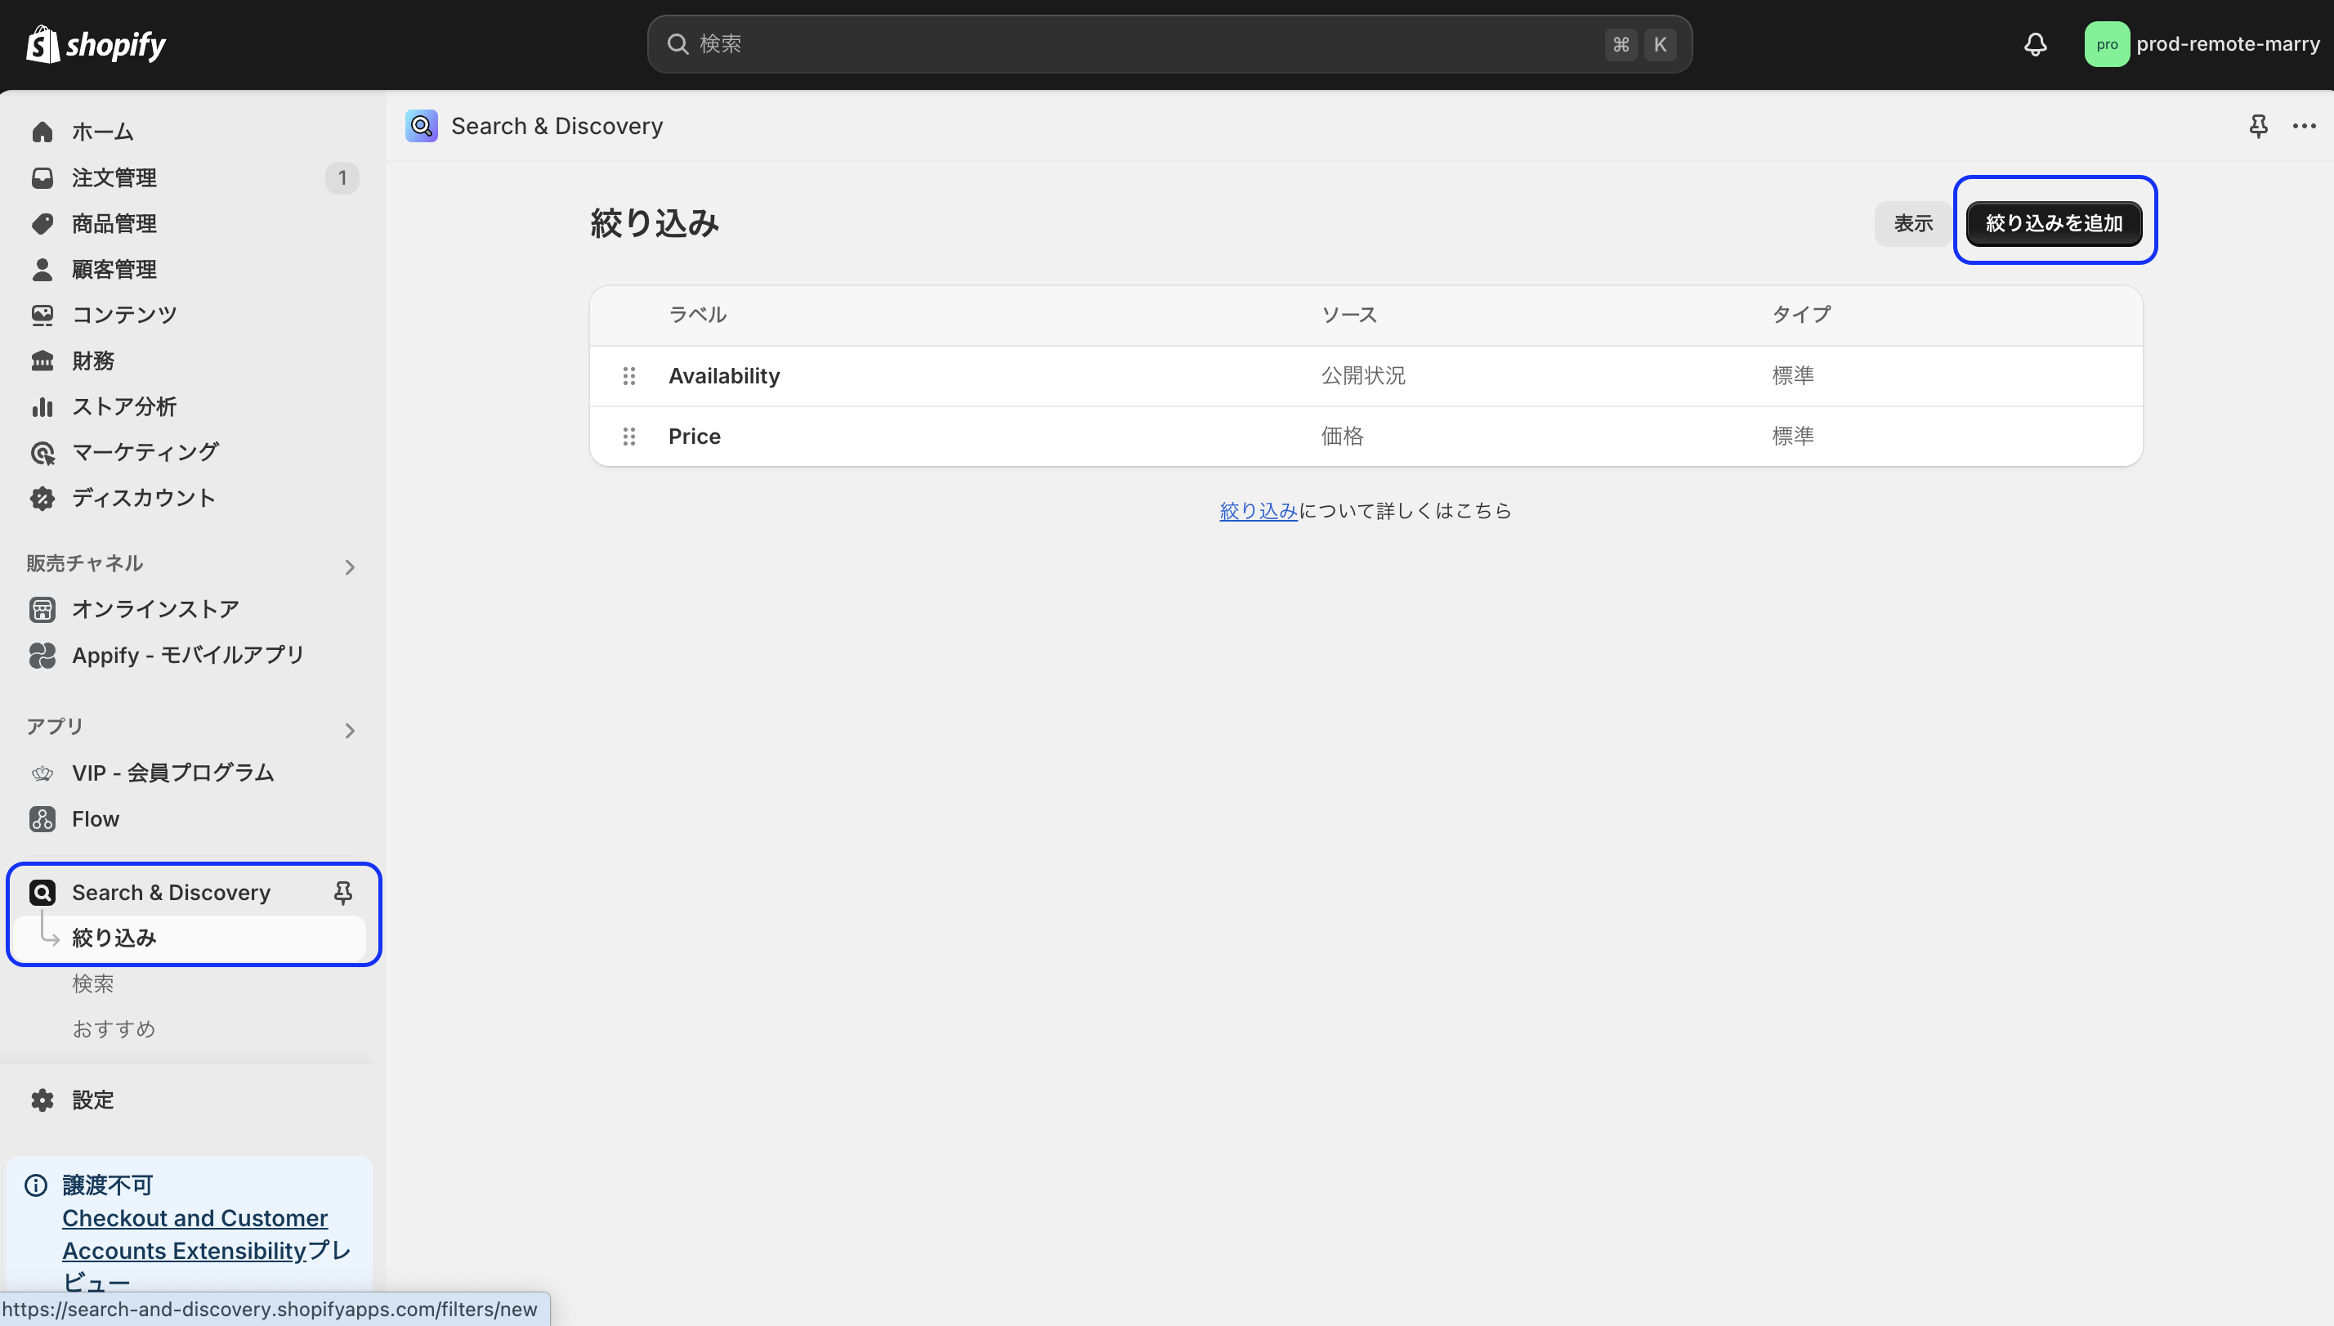Grab the Availability row drag handle
The width and height of the screenshot is (2334, 1326).
click(x=629, y=375)
